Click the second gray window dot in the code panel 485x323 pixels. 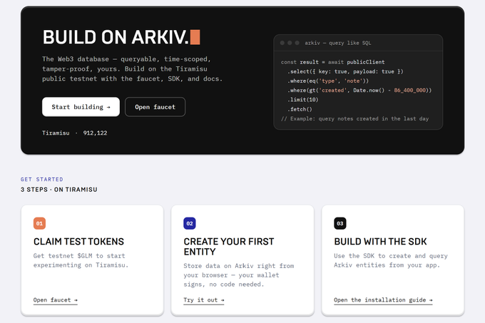290,43
